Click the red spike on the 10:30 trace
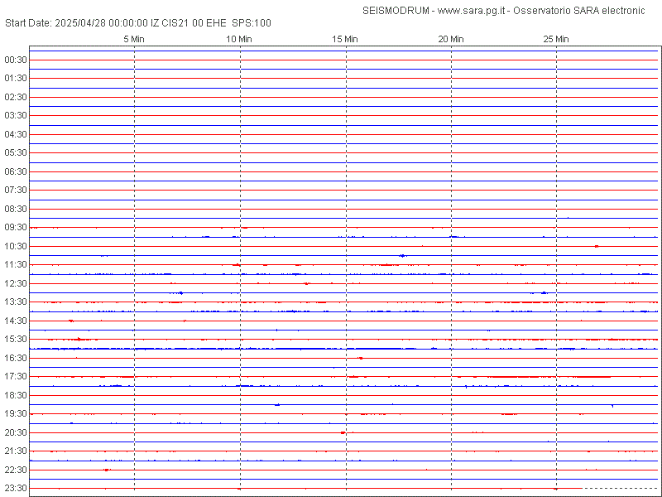662x497 pixels. [596, 246]
